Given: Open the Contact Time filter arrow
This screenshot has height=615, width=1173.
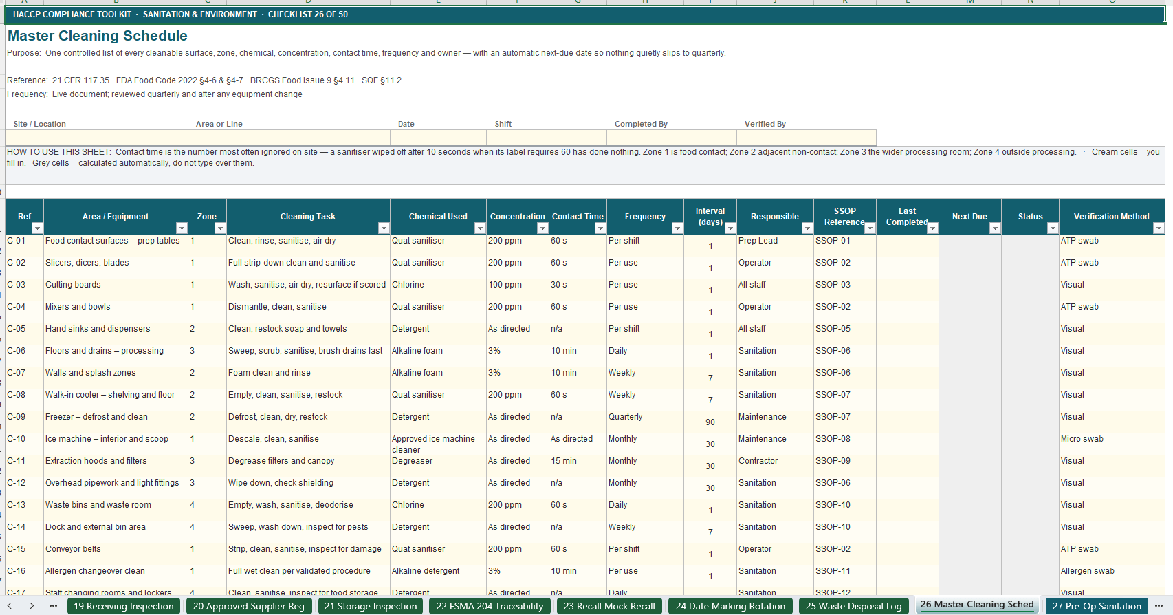Looking at the screenshot, I should (600, 228).
